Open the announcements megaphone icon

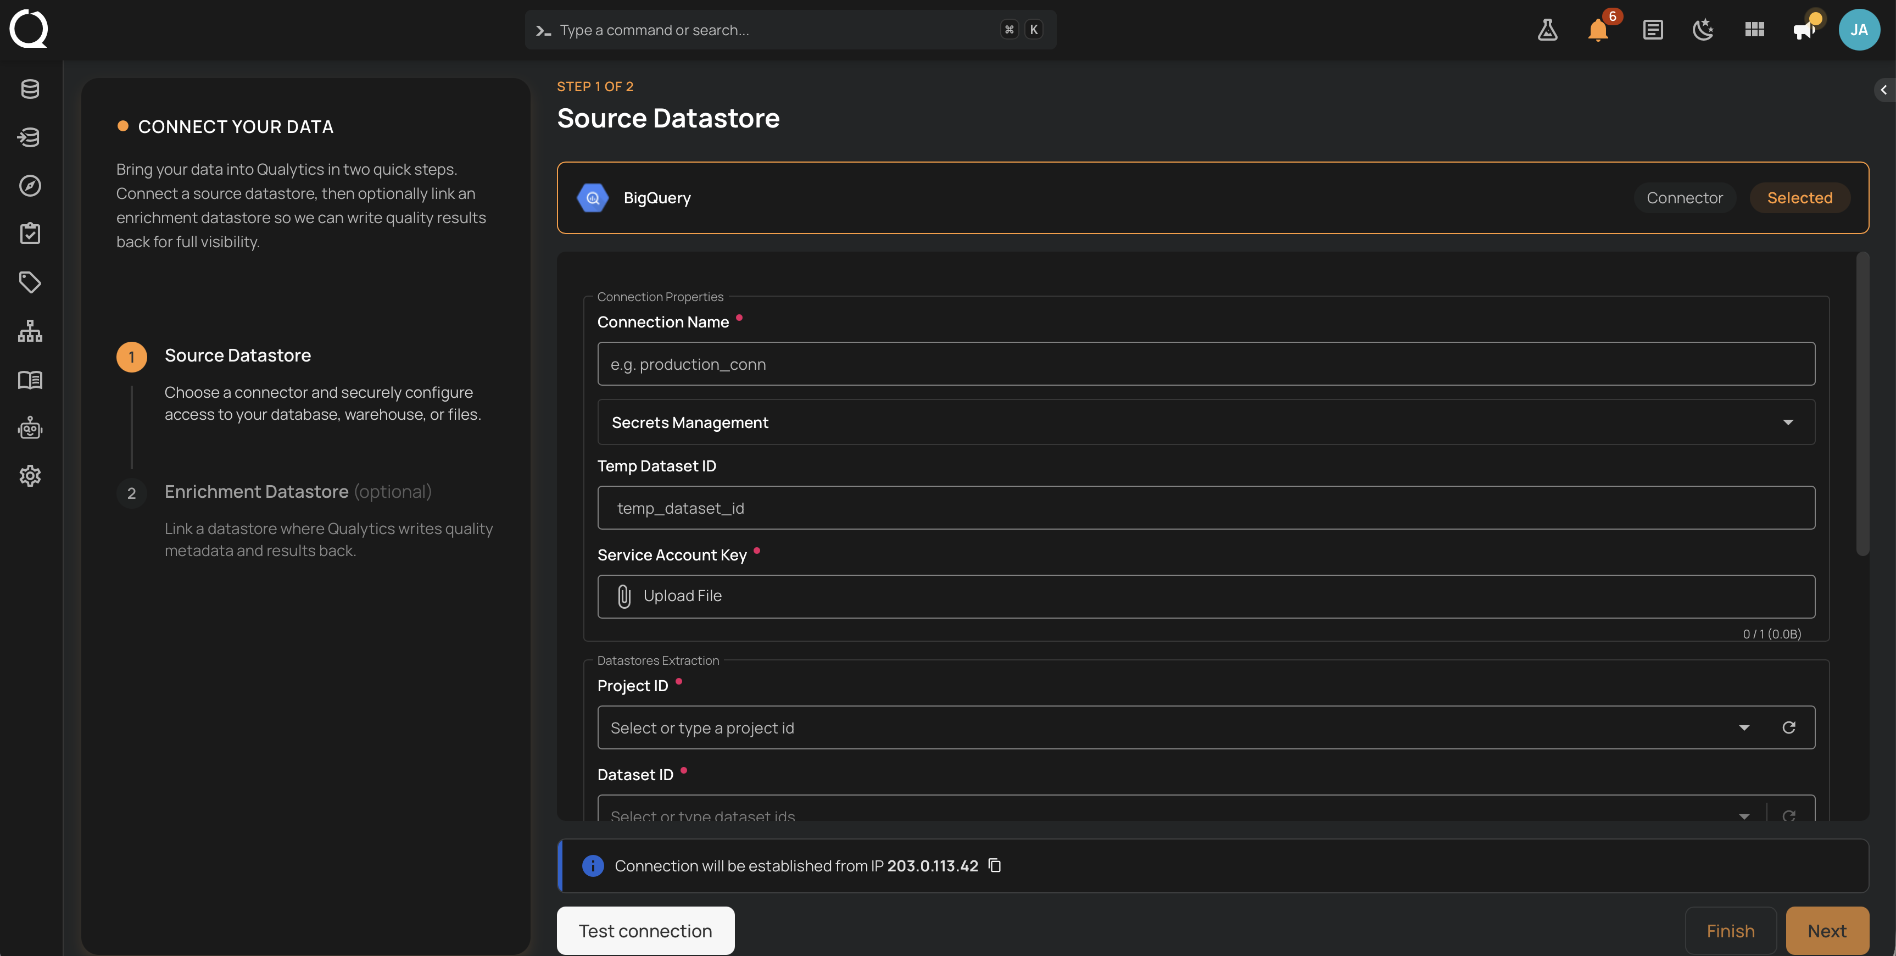tap(1805, 30)
